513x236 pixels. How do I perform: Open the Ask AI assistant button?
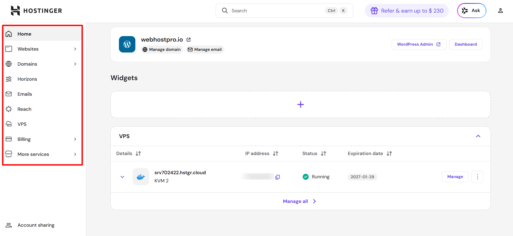472,11
